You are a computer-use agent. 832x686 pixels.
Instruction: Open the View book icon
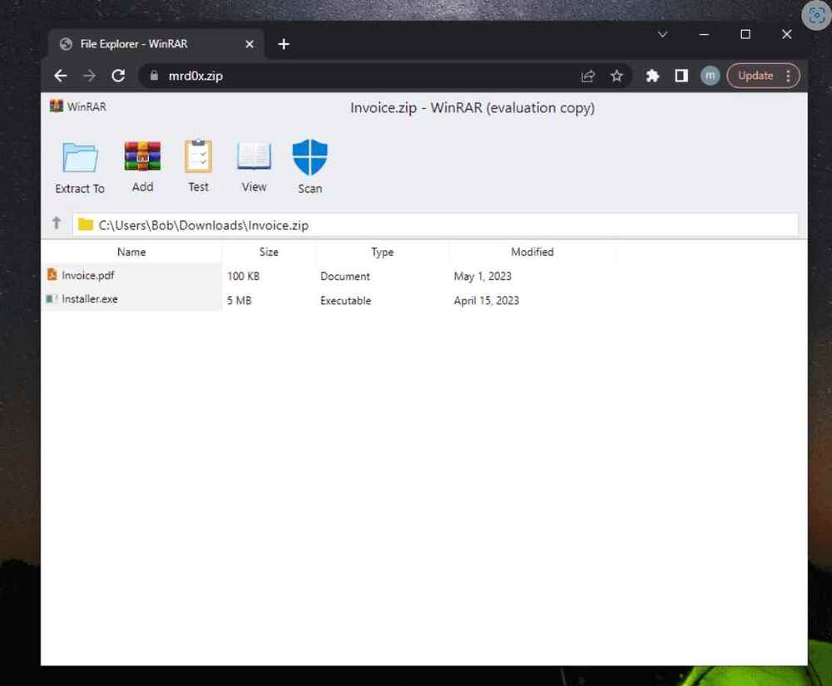coord(254,156)
